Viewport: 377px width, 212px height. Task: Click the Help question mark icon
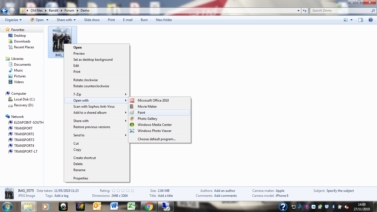point(371,20)
